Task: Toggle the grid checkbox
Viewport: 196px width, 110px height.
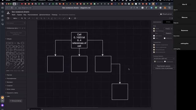Action: (154, 28)
